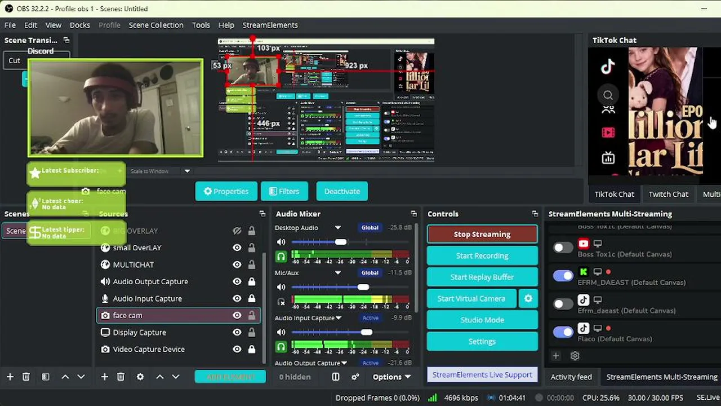The width and height of the screenshot is (721, 406).
Task: Open Mic/Aux dropdown arrow
Action: (x=337, y=273)
